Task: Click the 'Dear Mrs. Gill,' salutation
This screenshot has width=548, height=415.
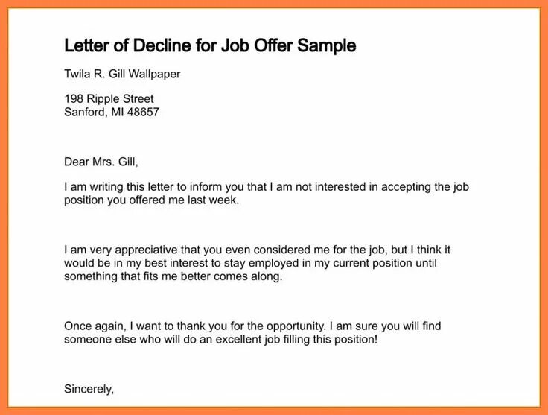Action: pos(101,161)
